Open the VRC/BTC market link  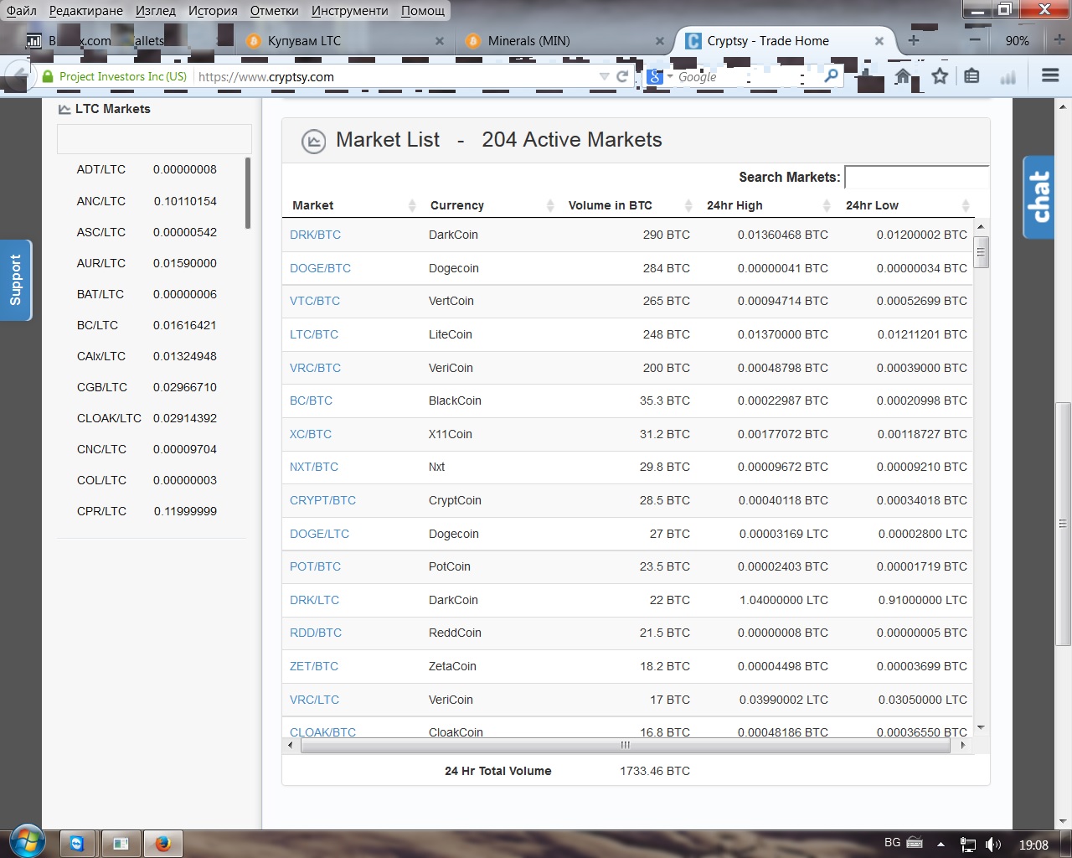(x=315, y=368)
